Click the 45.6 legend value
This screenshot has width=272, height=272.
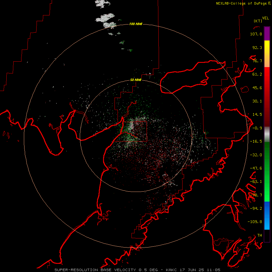pos(257,88)
